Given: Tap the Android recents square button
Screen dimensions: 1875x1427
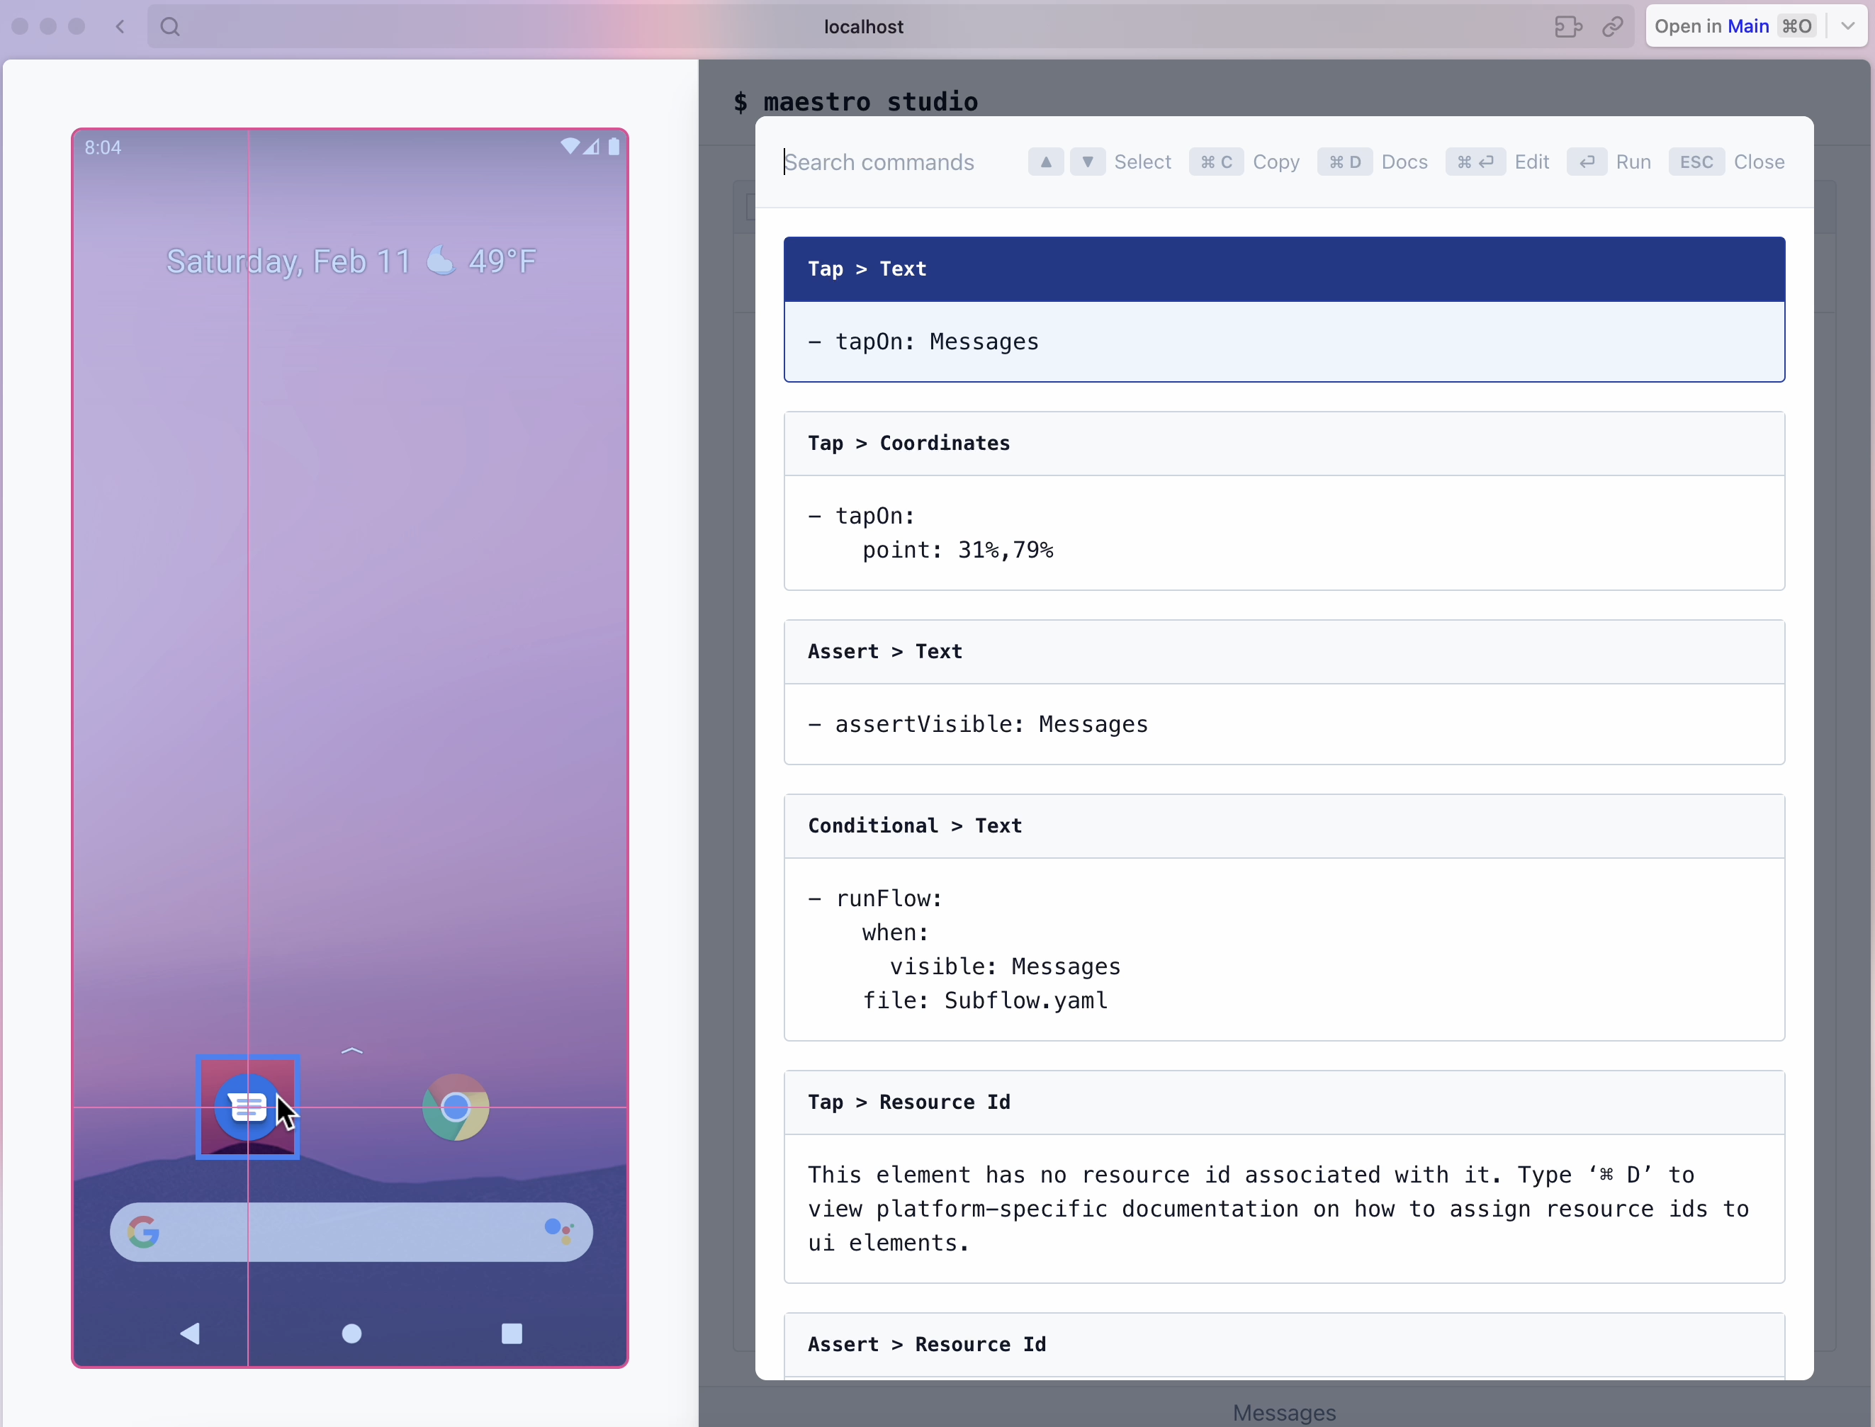Looking at the screenshot, I should (512, 1333).
